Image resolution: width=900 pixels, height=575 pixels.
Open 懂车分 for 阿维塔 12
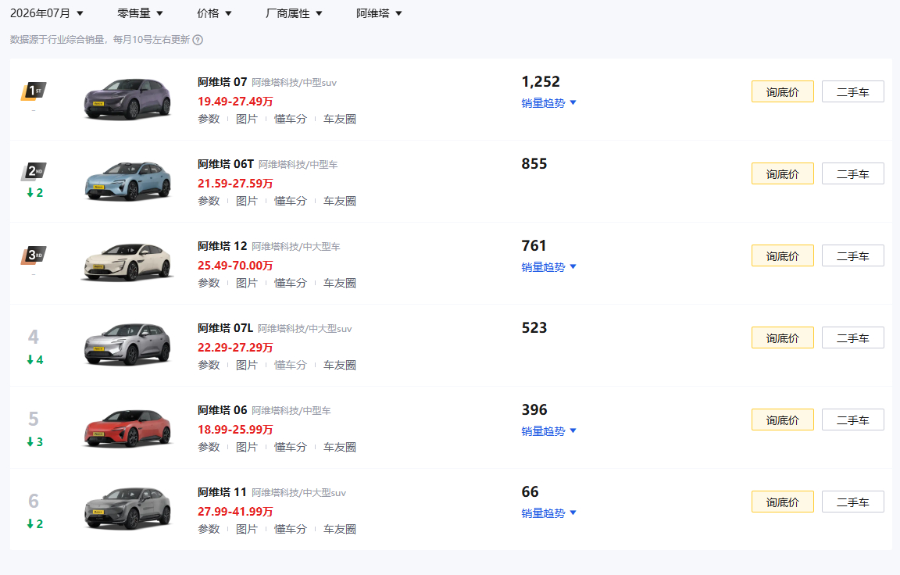(291, 283)
